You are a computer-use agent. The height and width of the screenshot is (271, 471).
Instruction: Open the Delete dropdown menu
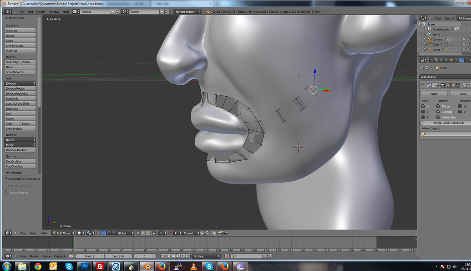[x=20, y=140]
